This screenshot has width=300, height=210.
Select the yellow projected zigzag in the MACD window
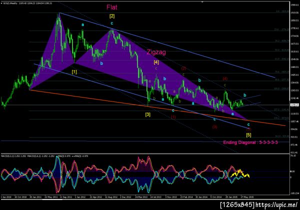pos(240,173)
